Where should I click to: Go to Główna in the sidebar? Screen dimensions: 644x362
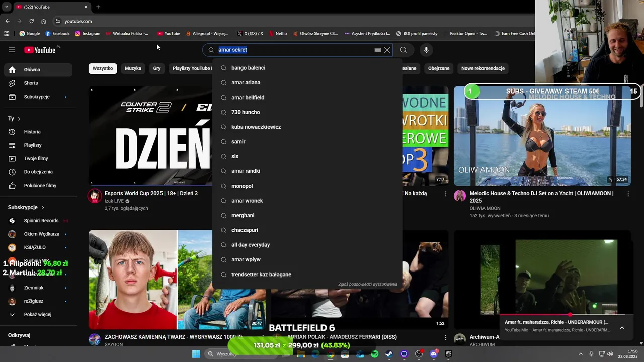38,70
